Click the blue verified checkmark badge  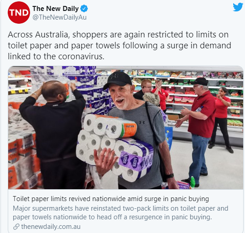pos(84,9)
